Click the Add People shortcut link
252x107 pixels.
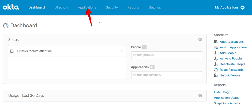pyautogui.click(x=228, y=53)
